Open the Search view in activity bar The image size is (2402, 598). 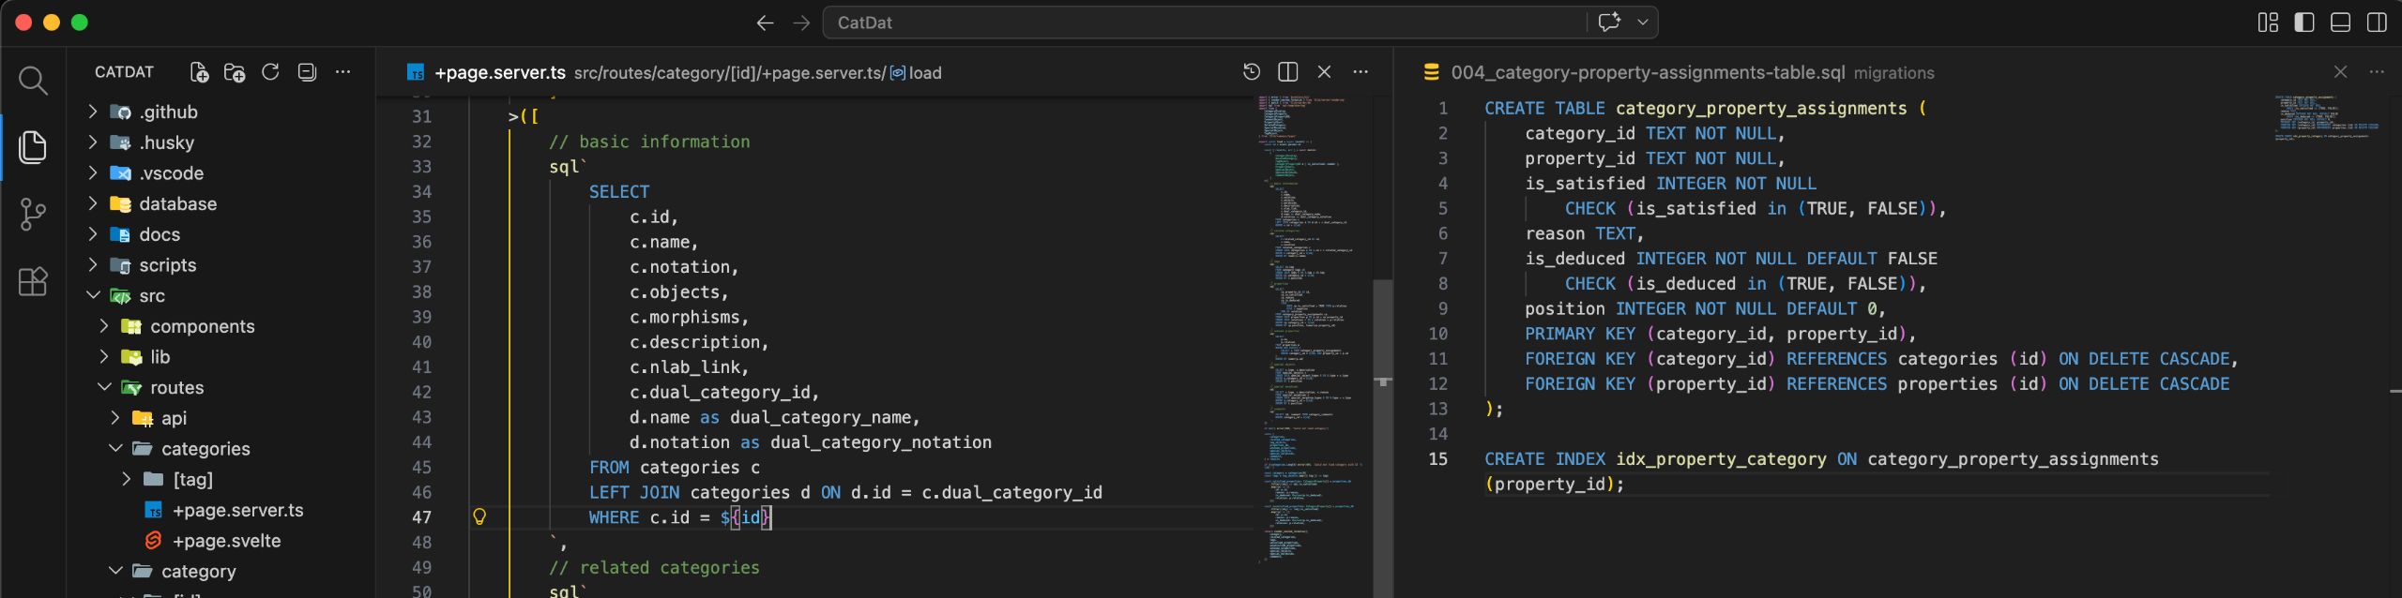point(33,81)
